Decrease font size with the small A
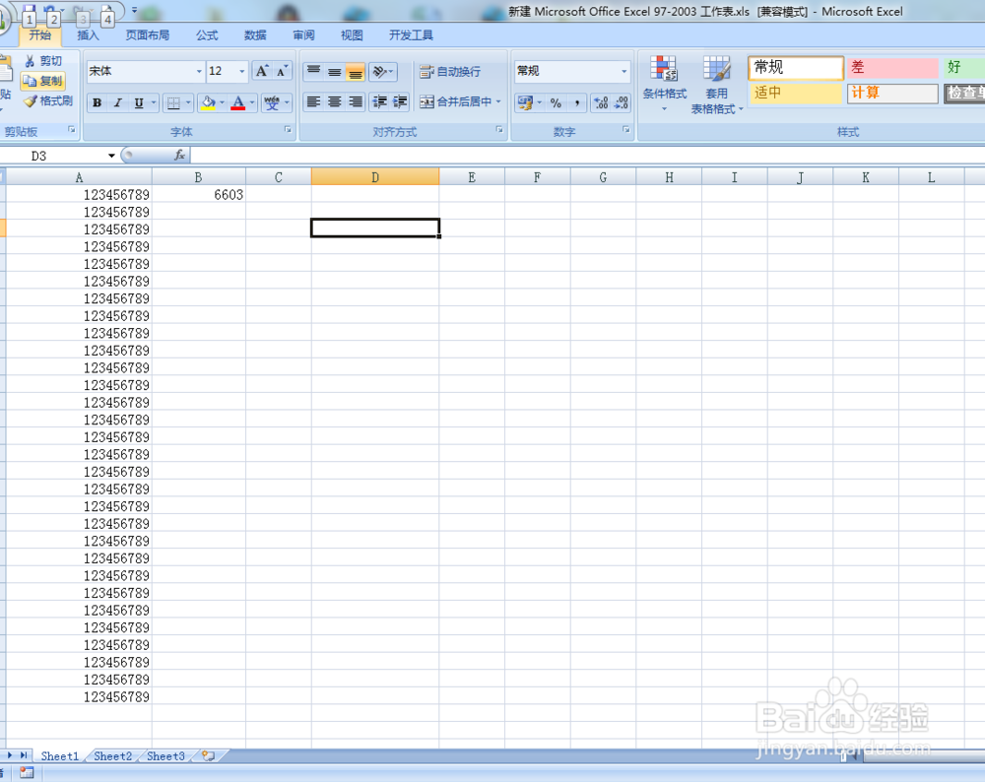 pyautogui.click(x=282, y=71)
